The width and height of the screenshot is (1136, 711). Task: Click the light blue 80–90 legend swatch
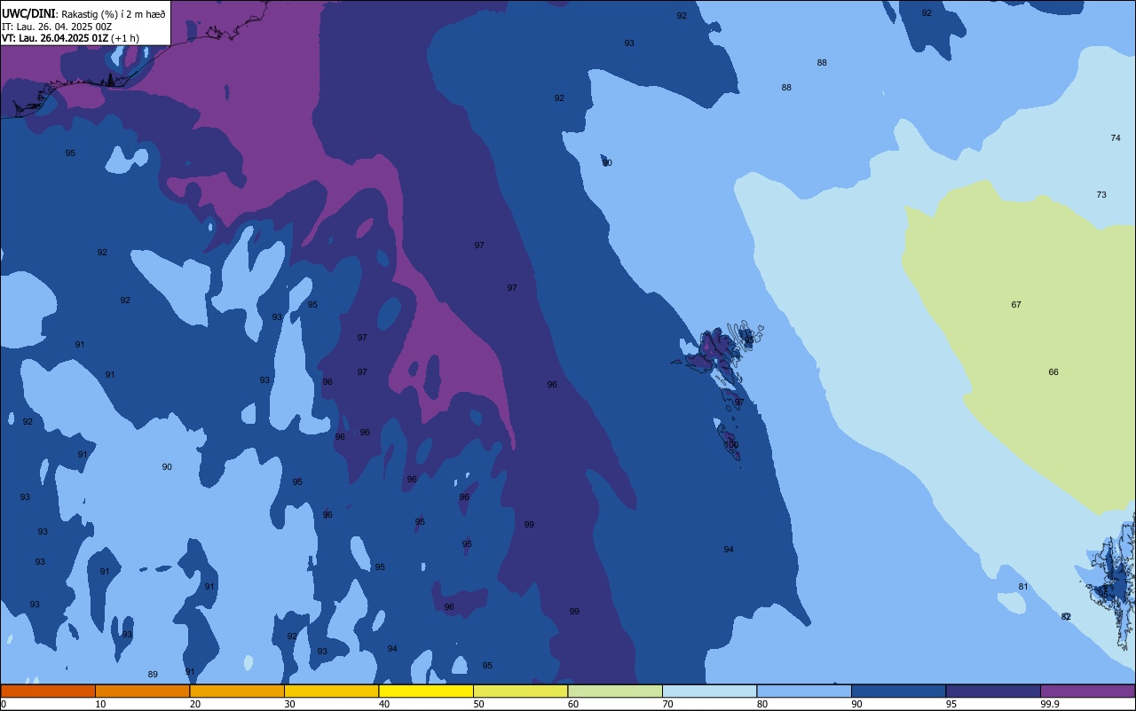(x=804, y=691)
